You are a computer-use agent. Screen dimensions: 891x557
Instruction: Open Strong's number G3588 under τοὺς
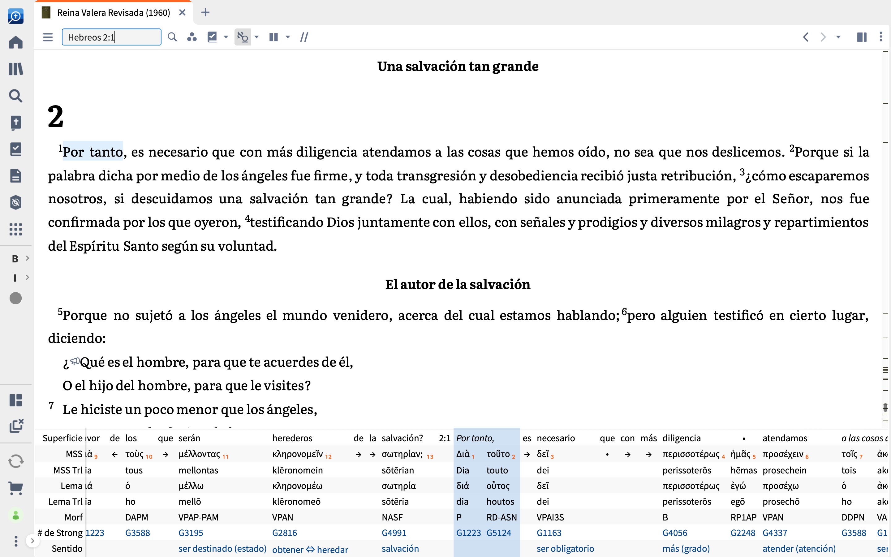(x=138, y=533)
